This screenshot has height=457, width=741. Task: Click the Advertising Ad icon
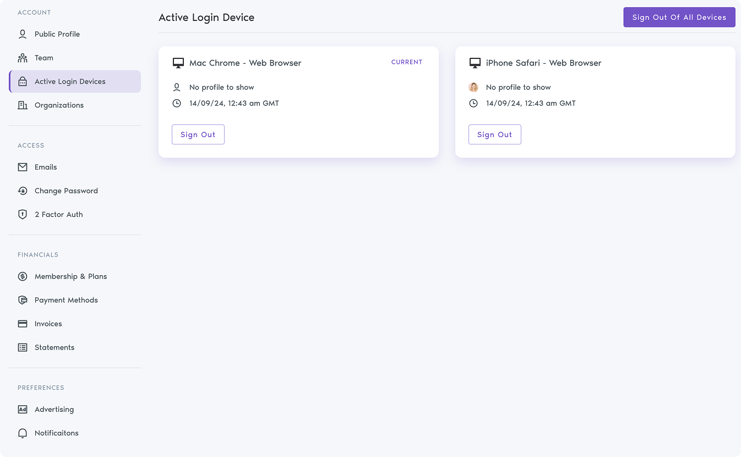click(x=22, y=409)
